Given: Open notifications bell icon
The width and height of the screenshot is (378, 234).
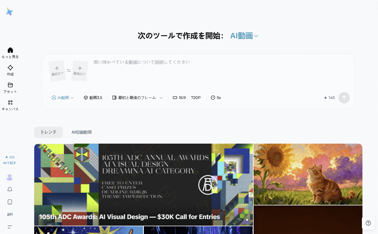Looking at the screenshot, I should [x=10, y=189].
